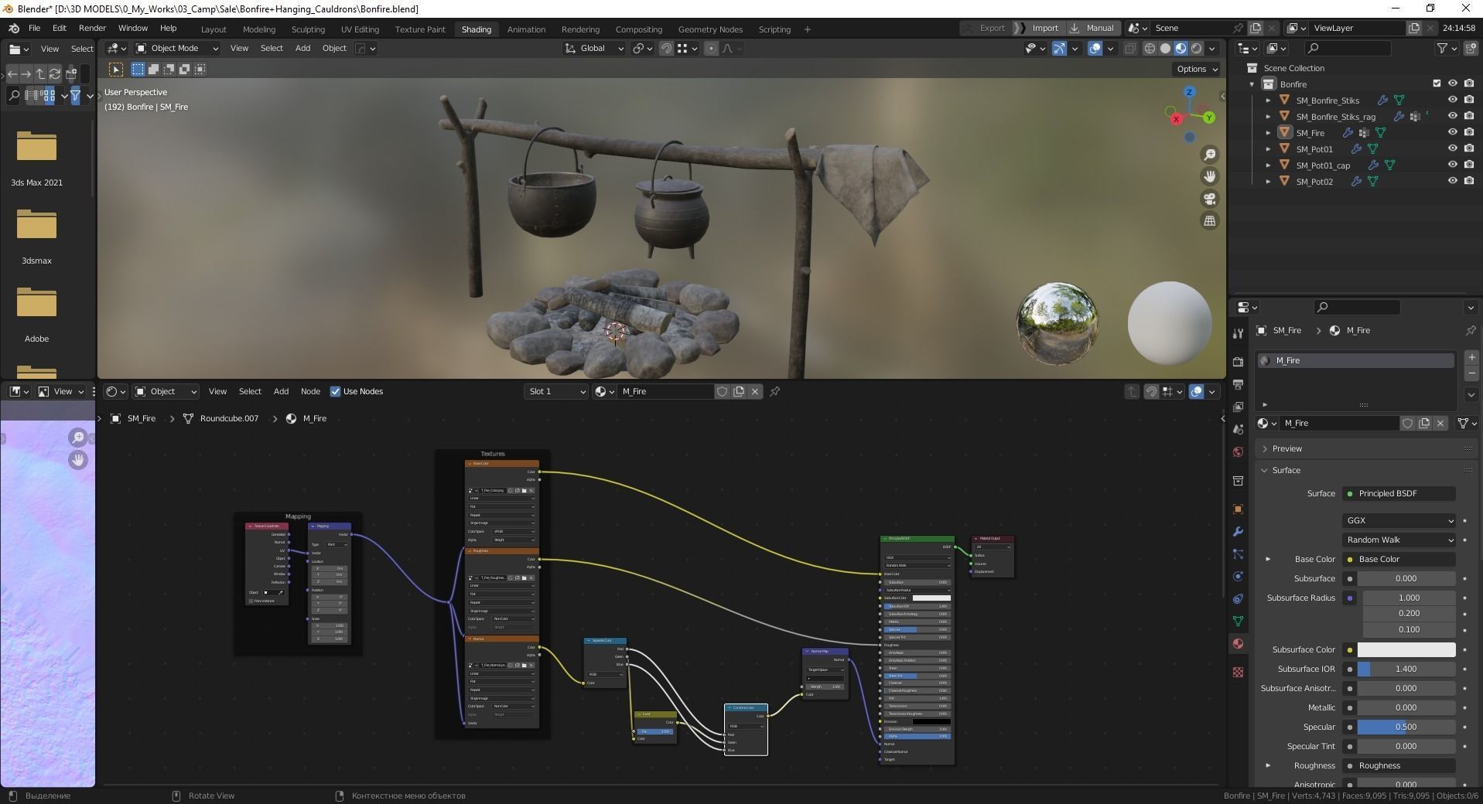Unlink the M_Fire material in node editor
This screenshot has width=1483, height=804.
pyautogui.click(x=755, y=391)
